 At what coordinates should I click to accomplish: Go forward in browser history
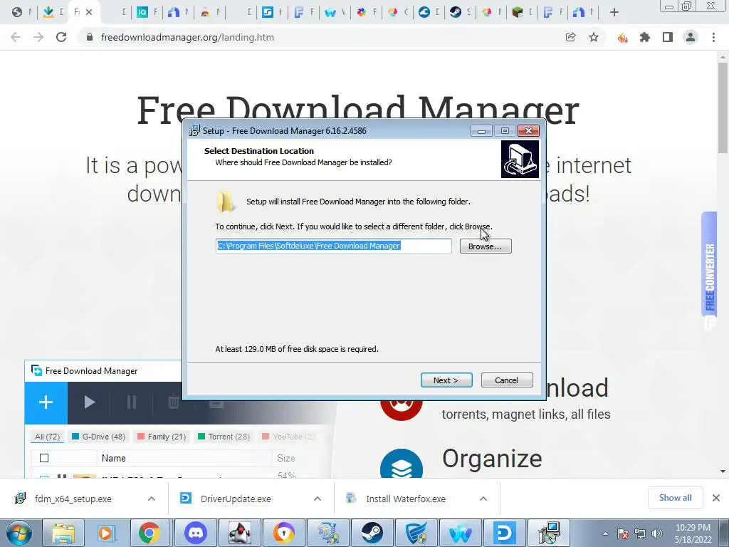pos(38,37)
